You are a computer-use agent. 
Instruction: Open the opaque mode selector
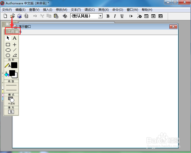click(11, 101)
